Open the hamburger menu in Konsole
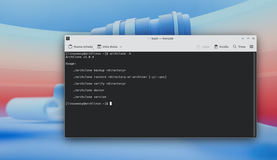Image resolution: width=277 pixels, height=160 pixels. click(252, 47)
